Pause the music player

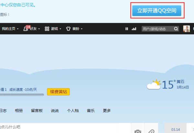tap(126, 29)
